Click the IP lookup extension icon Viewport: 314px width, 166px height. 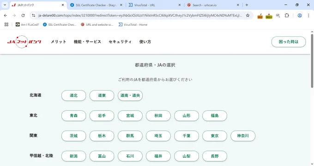pyautogui.click(x=278, y=15)
